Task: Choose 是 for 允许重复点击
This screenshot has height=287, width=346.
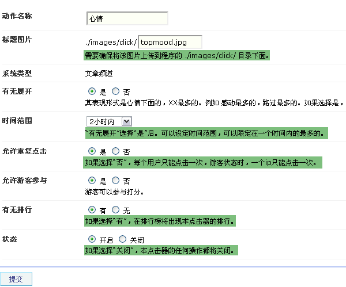Action: point(92,151)
